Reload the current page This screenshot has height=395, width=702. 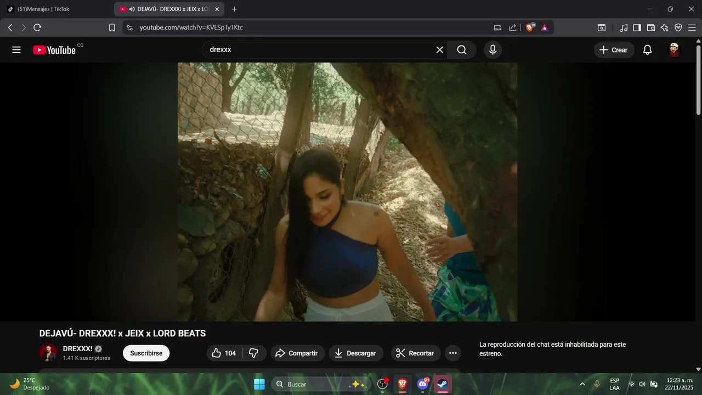coord(37,27)
